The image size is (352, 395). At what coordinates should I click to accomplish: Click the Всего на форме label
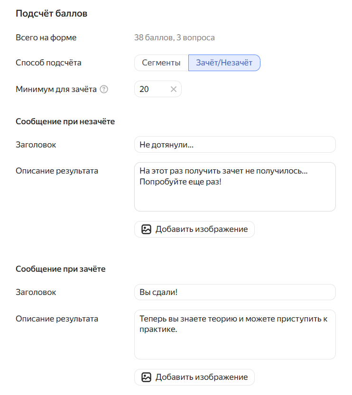click(46, 37)
